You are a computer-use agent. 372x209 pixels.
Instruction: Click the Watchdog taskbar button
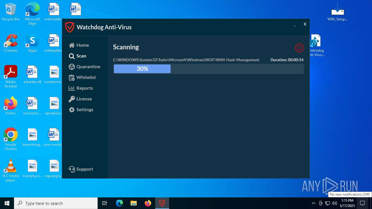(162, 203)
